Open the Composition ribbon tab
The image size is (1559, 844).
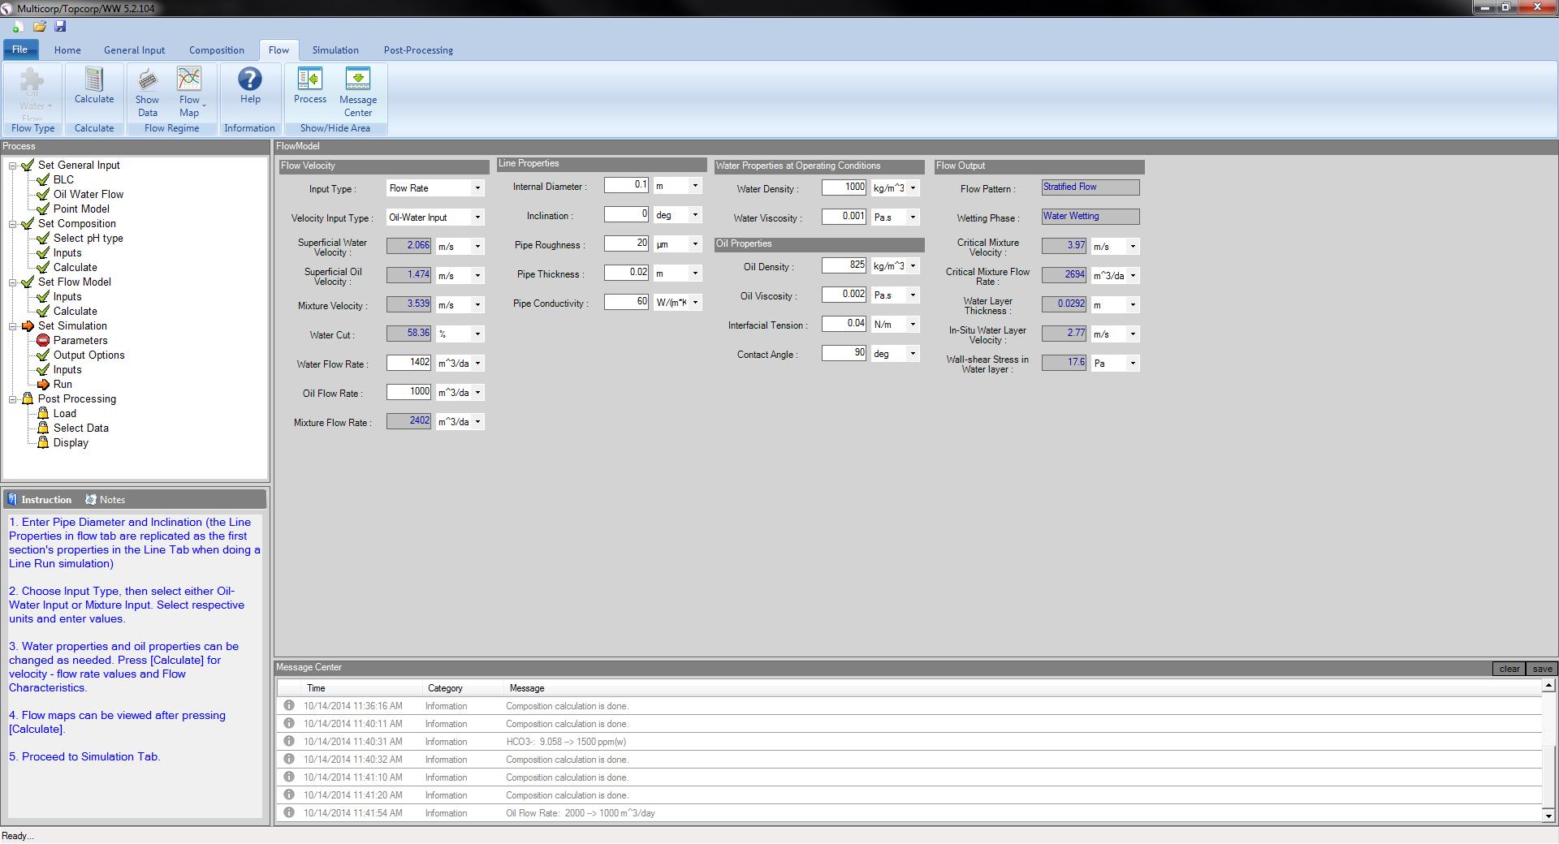[x=216, y=50]
